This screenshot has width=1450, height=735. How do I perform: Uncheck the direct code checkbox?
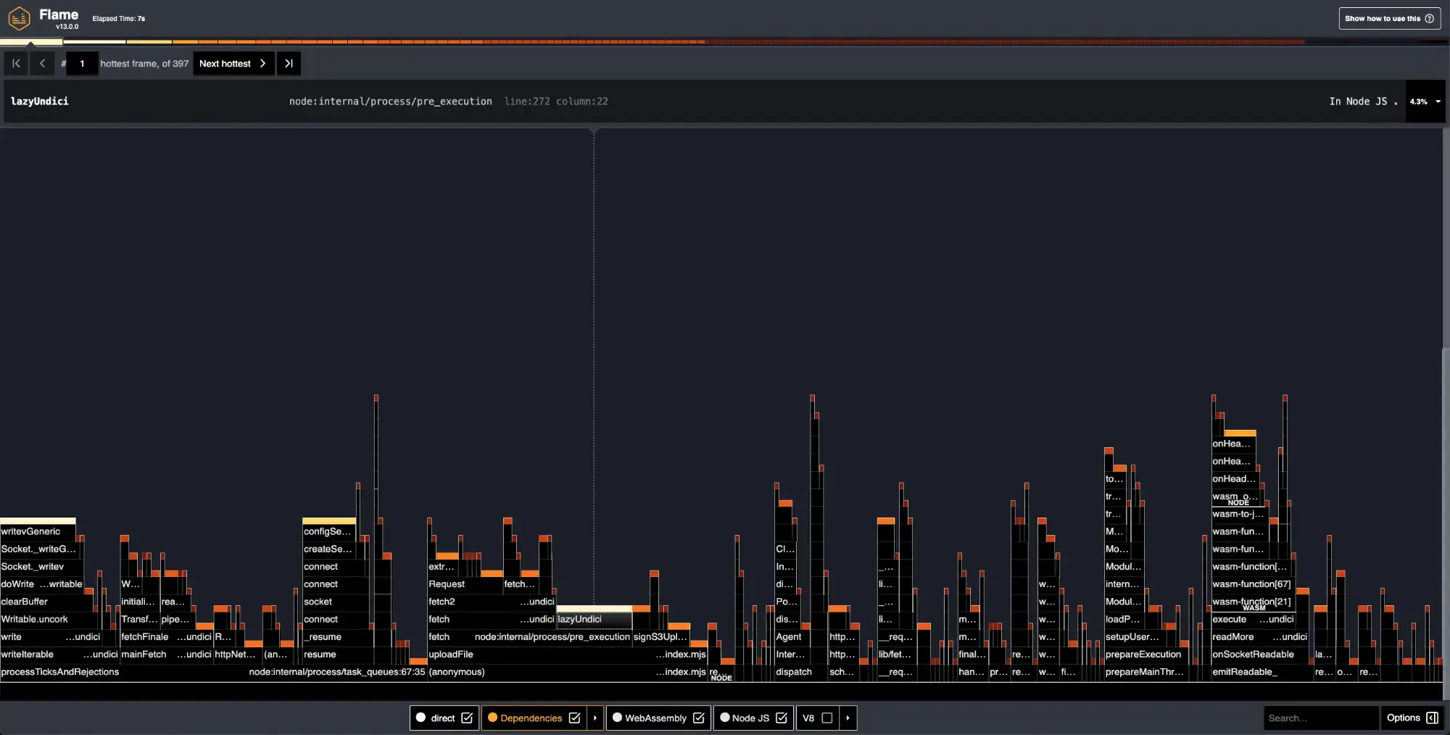point(467,718)
